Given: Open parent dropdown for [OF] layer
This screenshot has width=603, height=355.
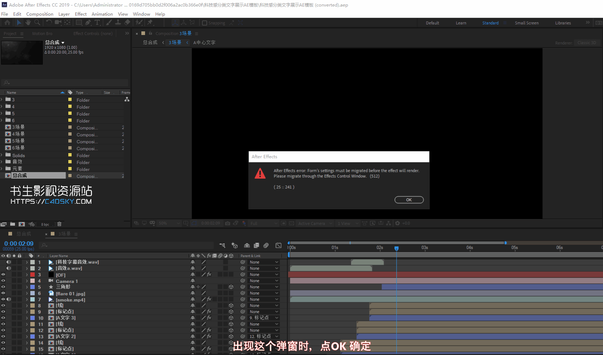Looking at the screenshot, I should tap(264, 275).
